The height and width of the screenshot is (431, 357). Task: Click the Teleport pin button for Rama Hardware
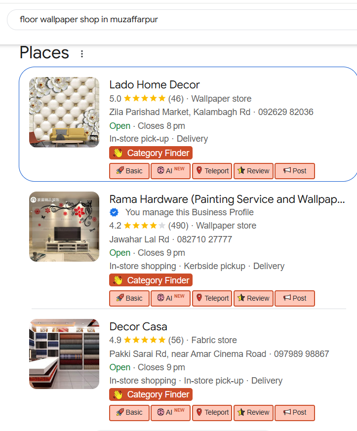[x=212, y=298]
